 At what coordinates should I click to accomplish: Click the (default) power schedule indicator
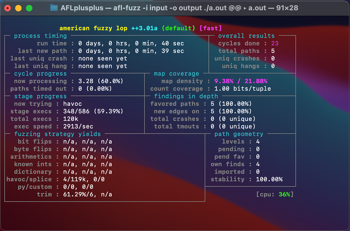[179, 28]
